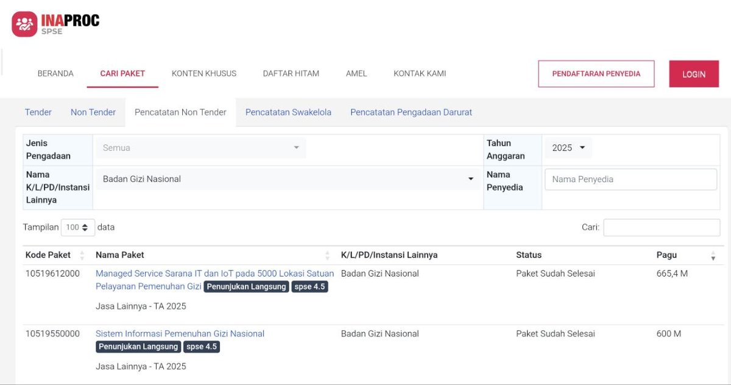The width and height of the screenshot is (731, 385).
Task: Click the K/L/PD/Instansi Lainnya column header
Action: [x=389, y=255]
